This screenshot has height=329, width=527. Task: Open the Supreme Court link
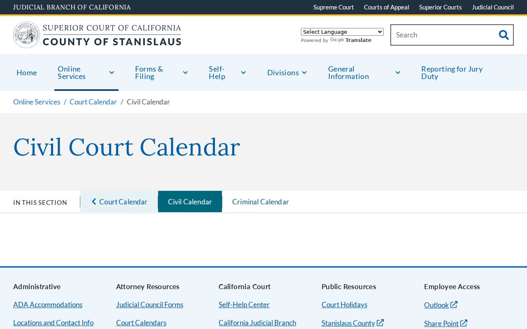tap(333, 7)
